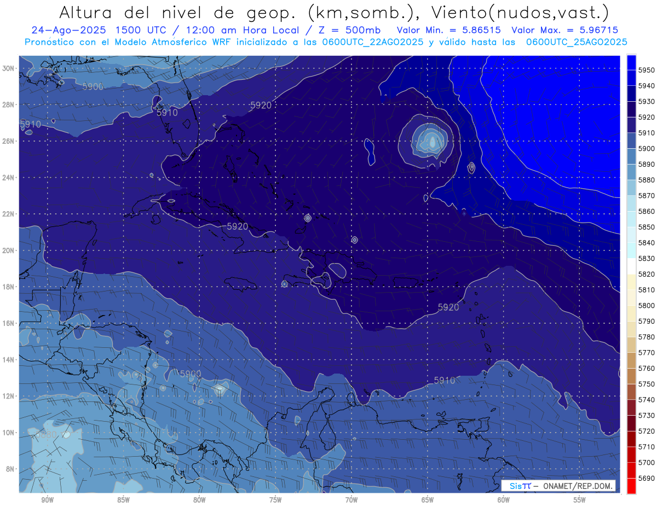Click the bright red swatch below 5690
The width and height of the screenshot is (657, 507).
tap(631, 486)
